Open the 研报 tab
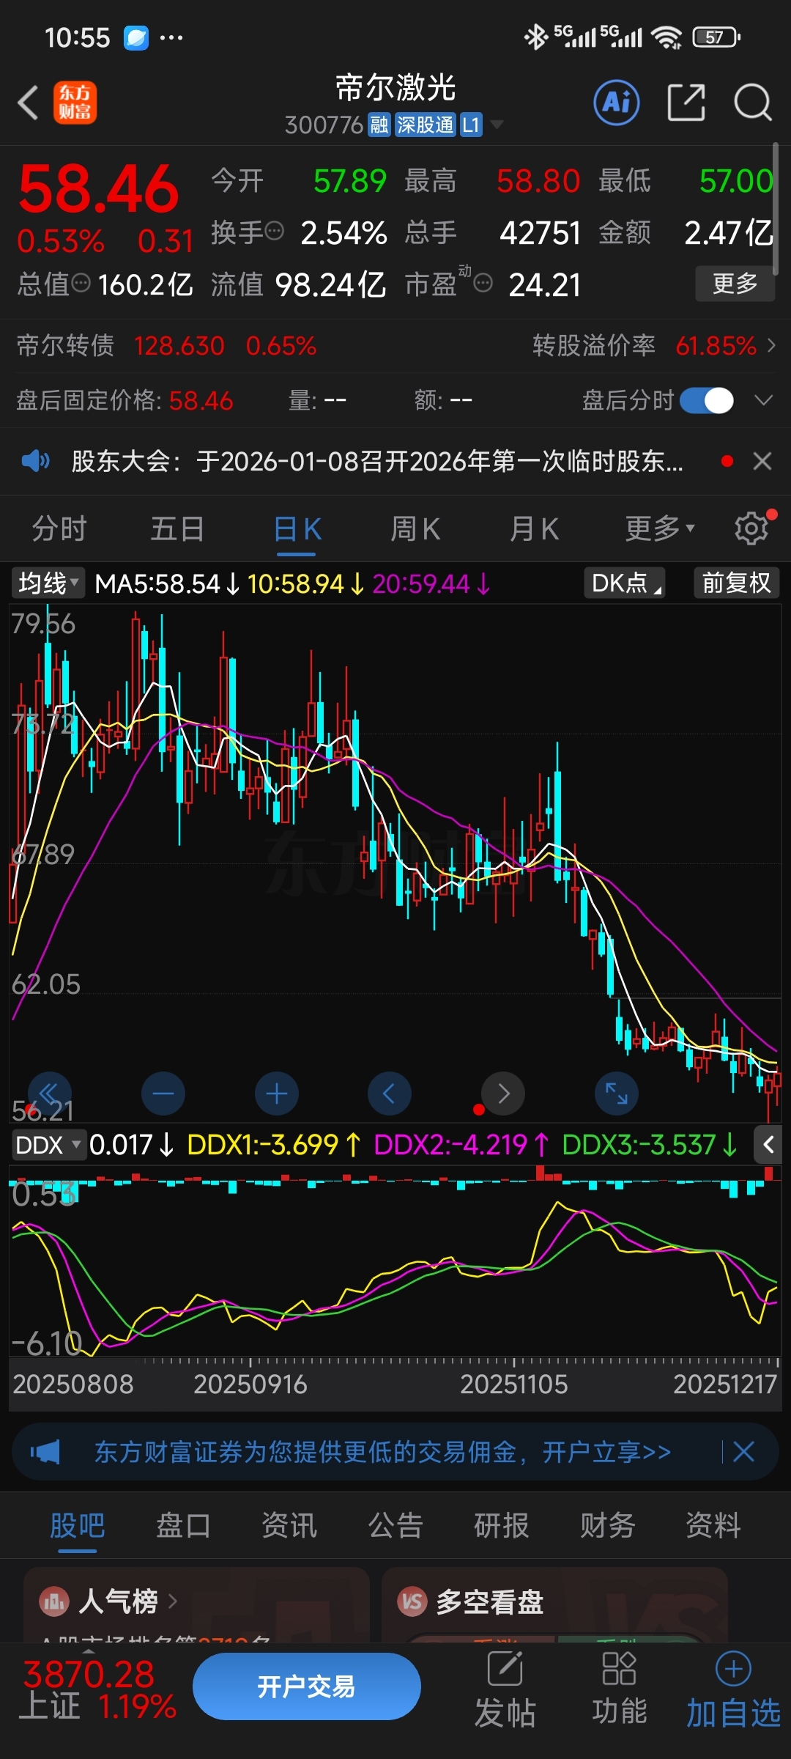This screenshot has height=1759, width=791. 502,1526
